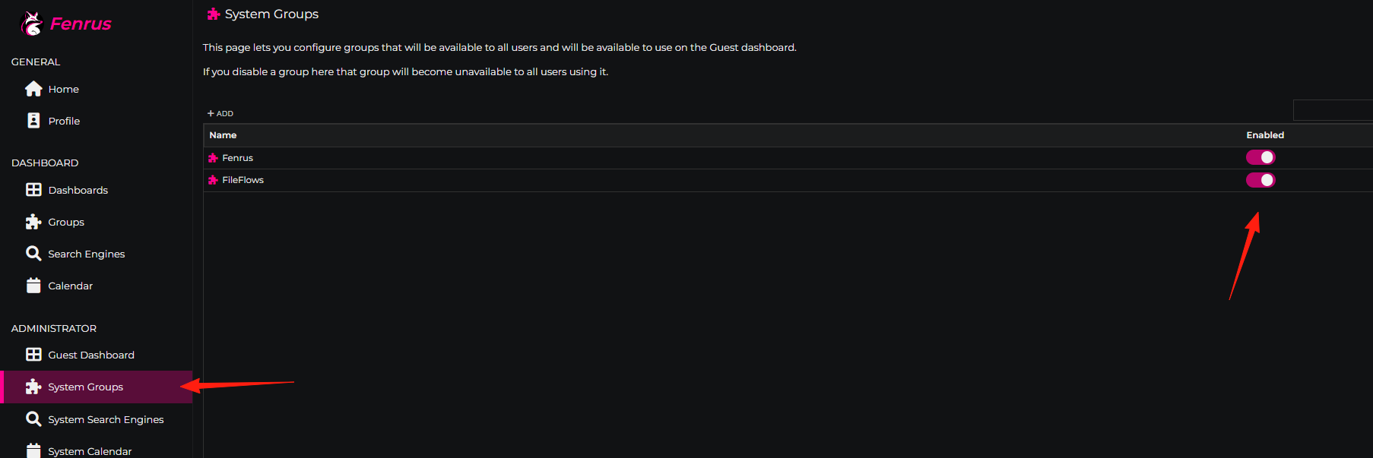The width and height of the screenshot is (1373, 458).
Task: Select the System Groups sidebar item
Action: [97, 387]
